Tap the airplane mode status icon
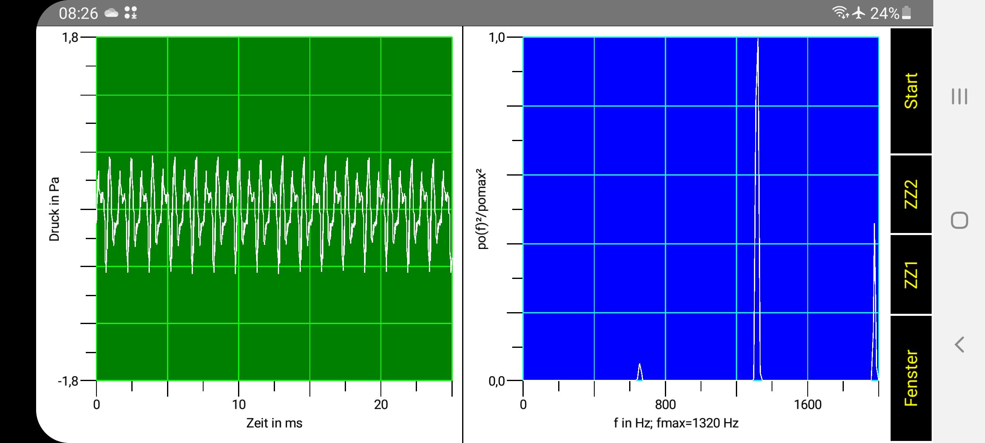Viewport: 985px width, 443px height. (x=859, y=13)
